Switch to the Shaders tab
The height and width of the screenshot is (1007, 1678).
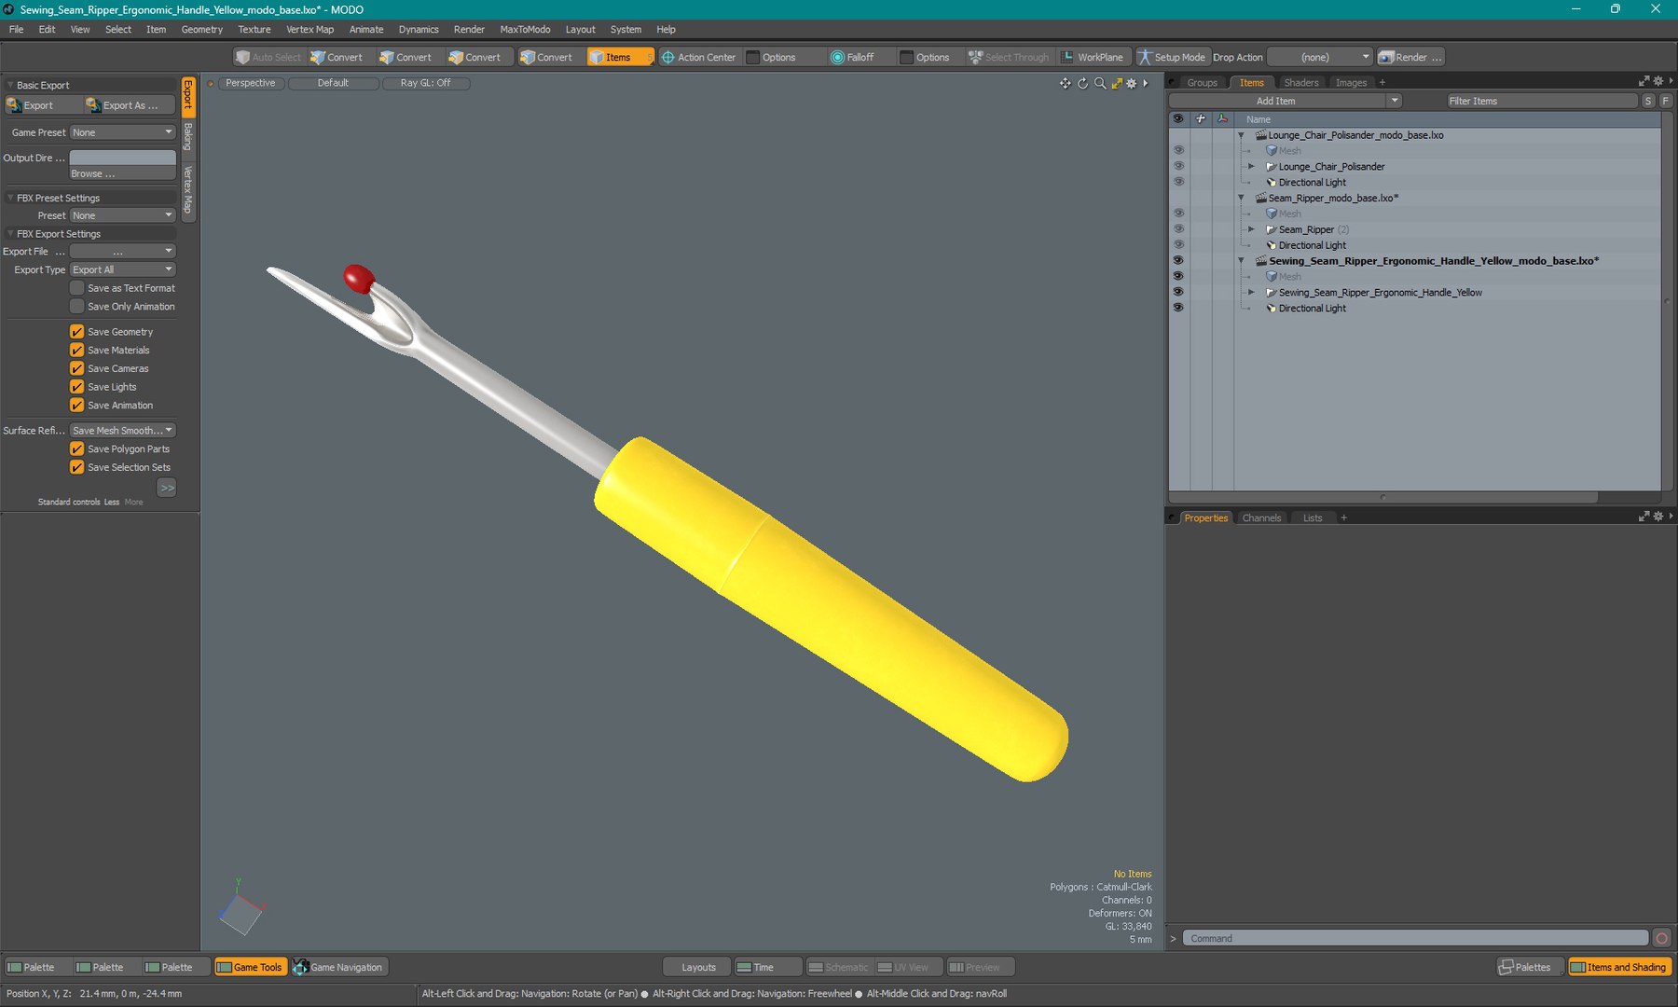point(1300,82)
